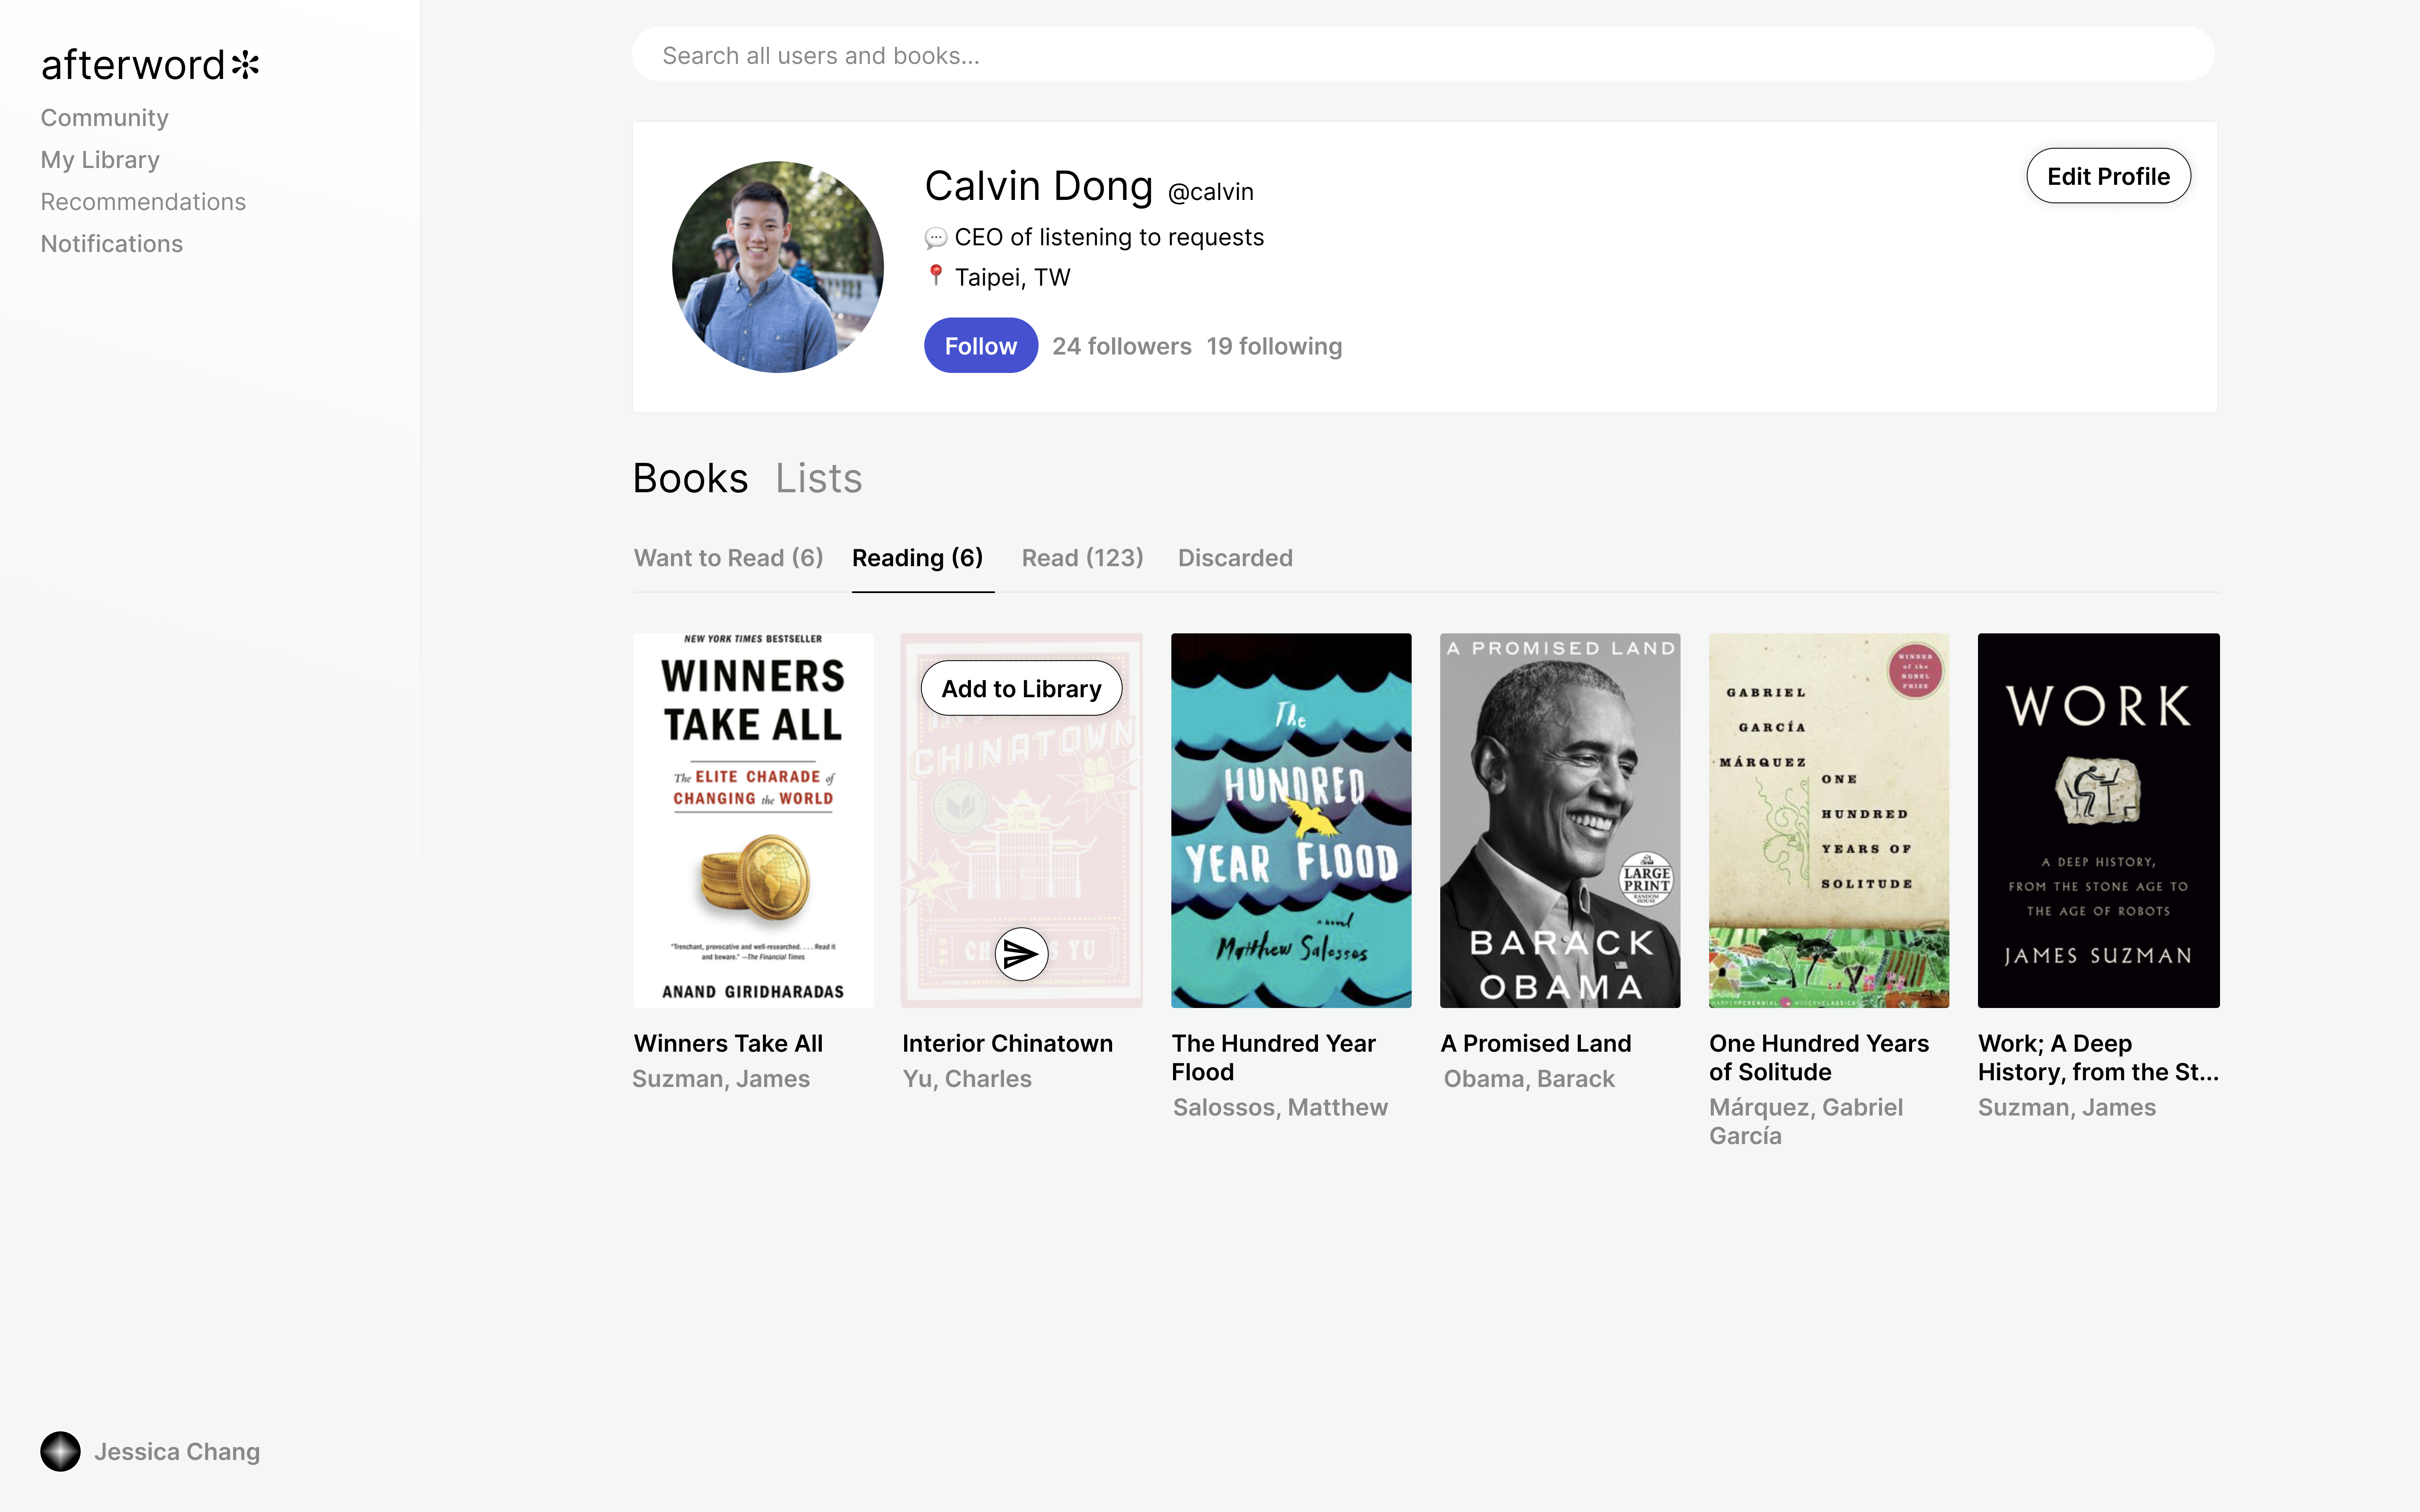Show the Discarded books tab

pyautogui.click(x=1235, y=558)
